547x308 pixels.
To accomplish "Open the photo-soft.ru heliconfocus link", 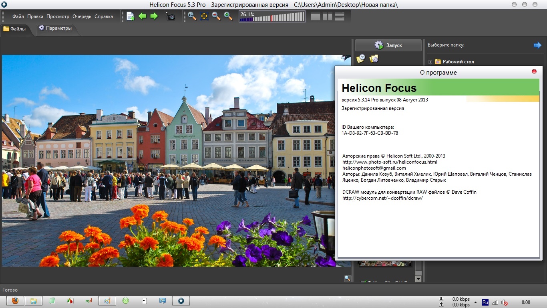I will (x=390, y=162).
